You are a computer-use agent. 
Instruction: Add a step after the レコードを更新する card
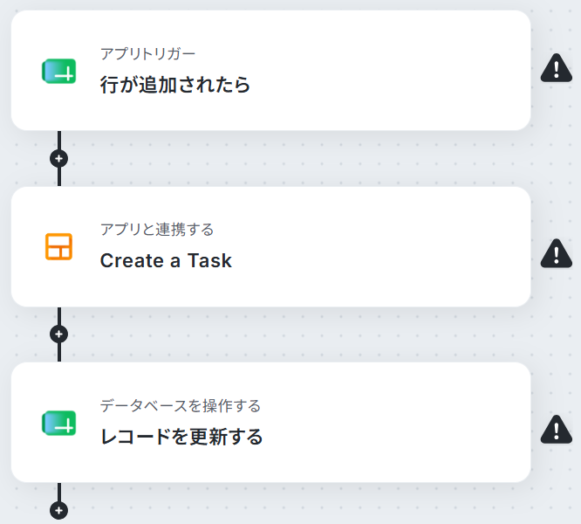59,511
